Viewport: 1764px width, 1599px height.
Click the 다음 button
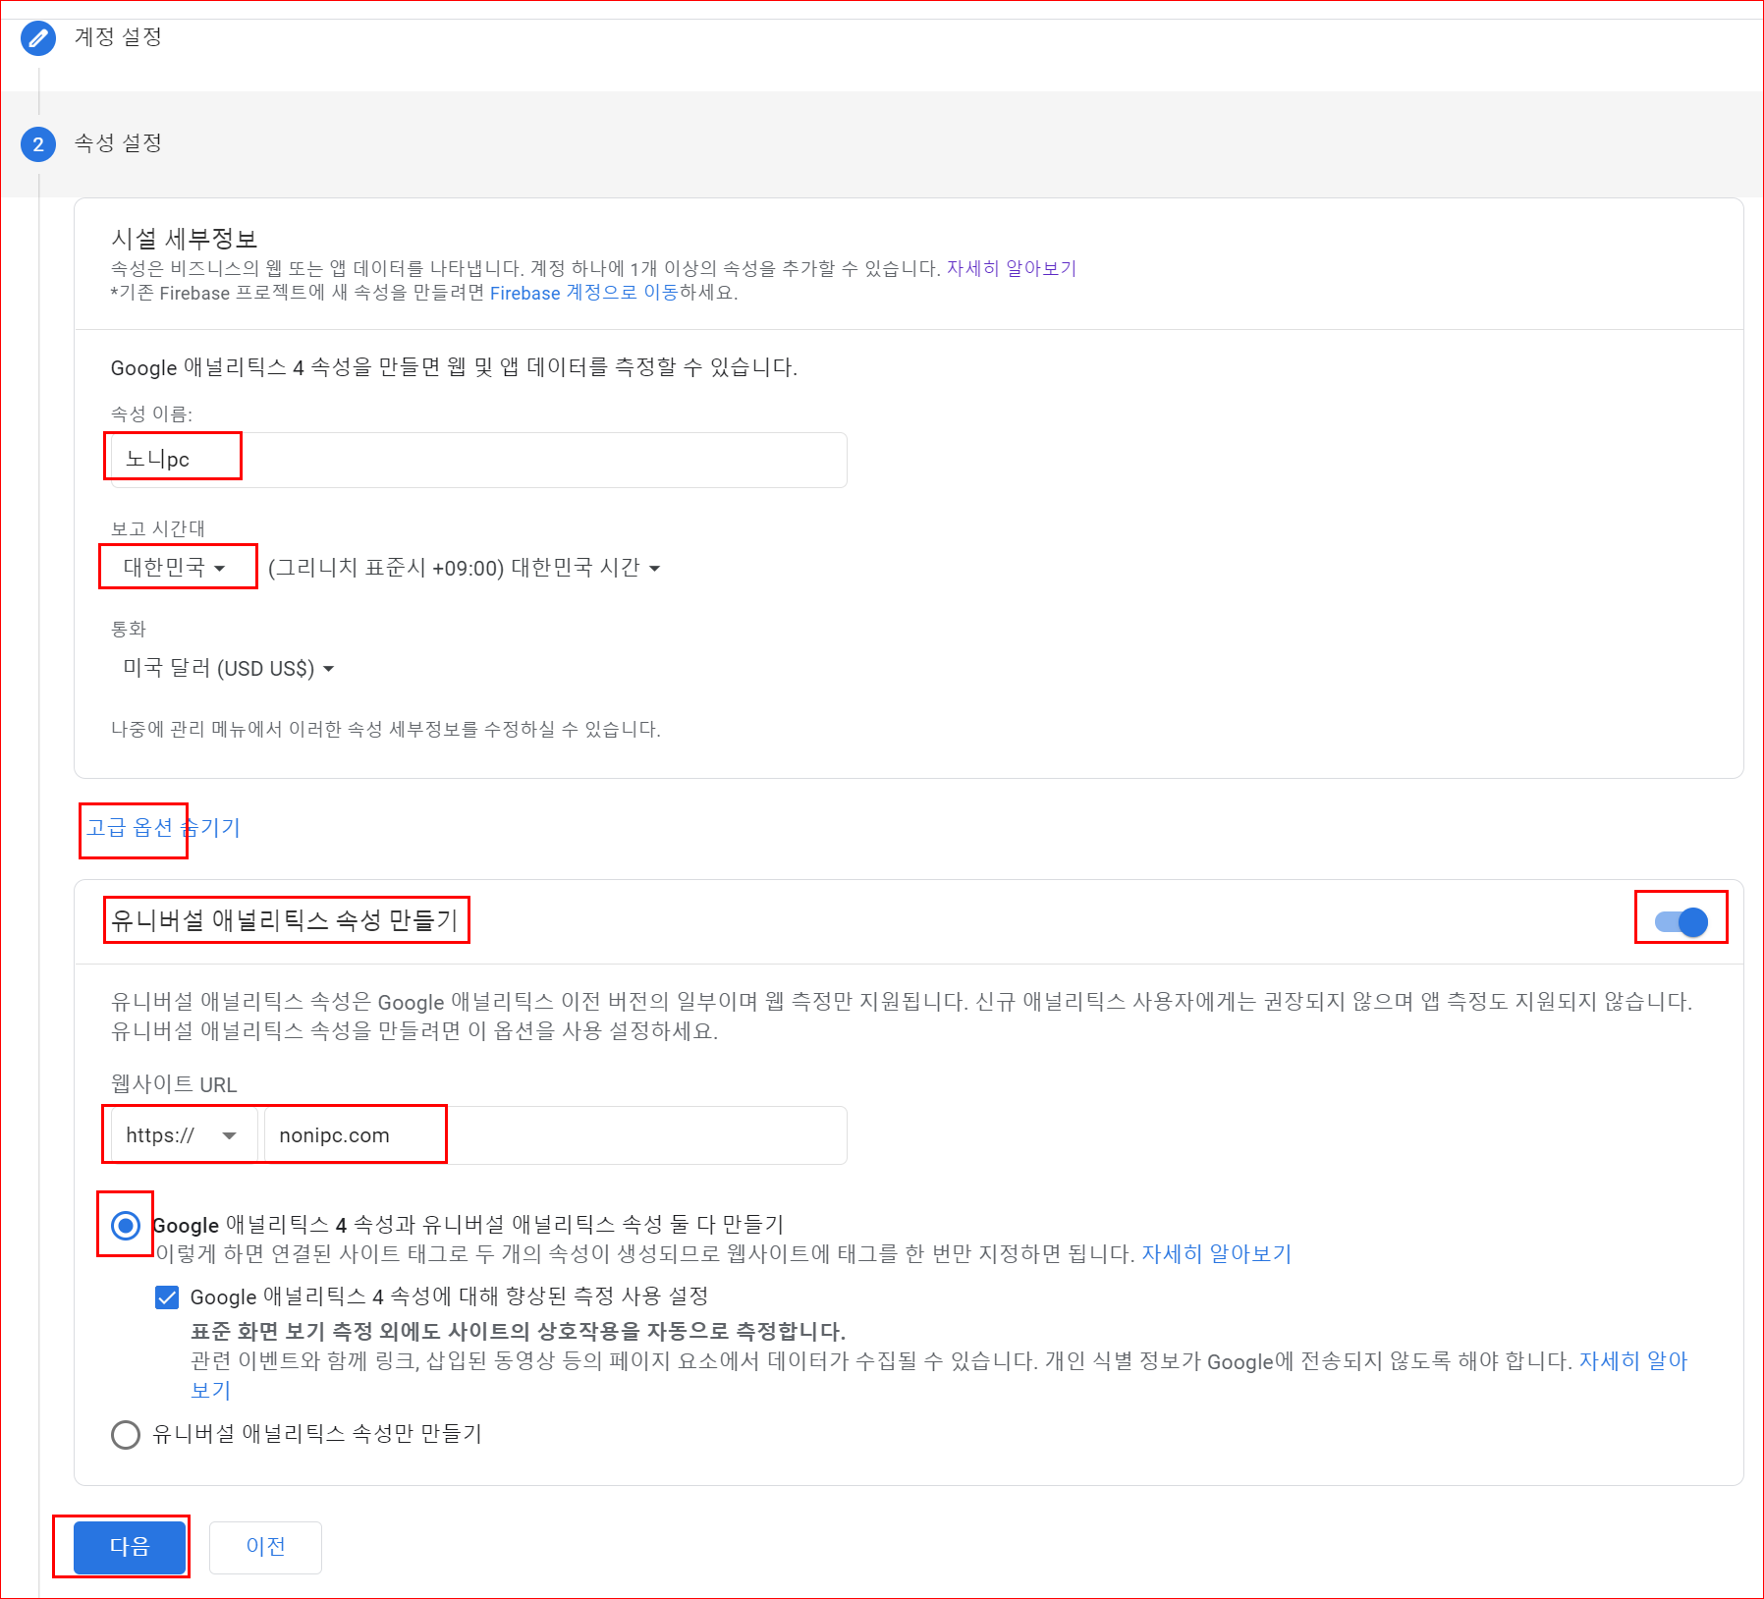click(x=128, y=1547)
